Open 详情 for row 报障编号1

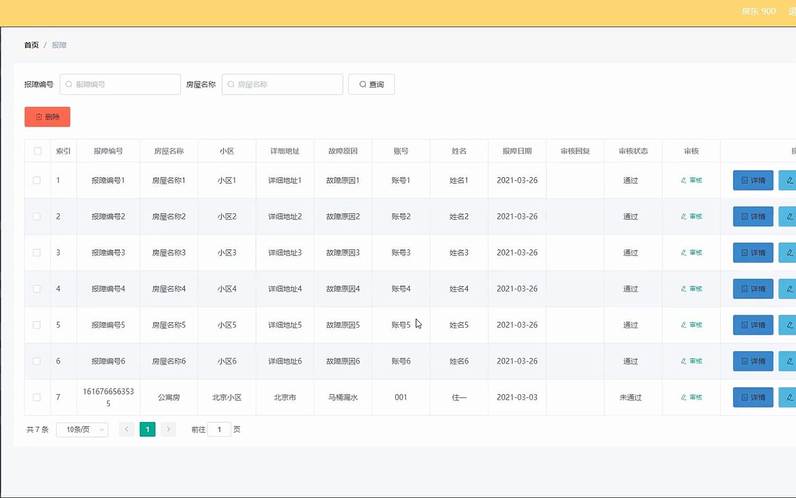(x=753, y=181)
